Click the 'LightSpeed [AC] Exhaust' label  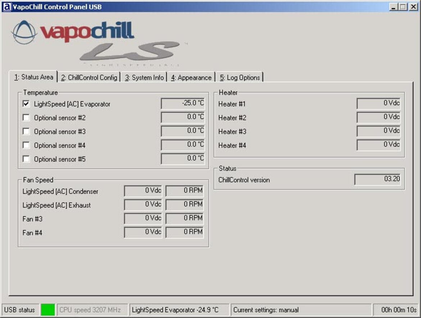[x=56, y=205]
